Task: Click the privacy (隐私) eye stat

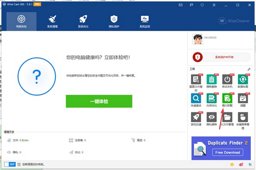Action: (x=14, y=152)
